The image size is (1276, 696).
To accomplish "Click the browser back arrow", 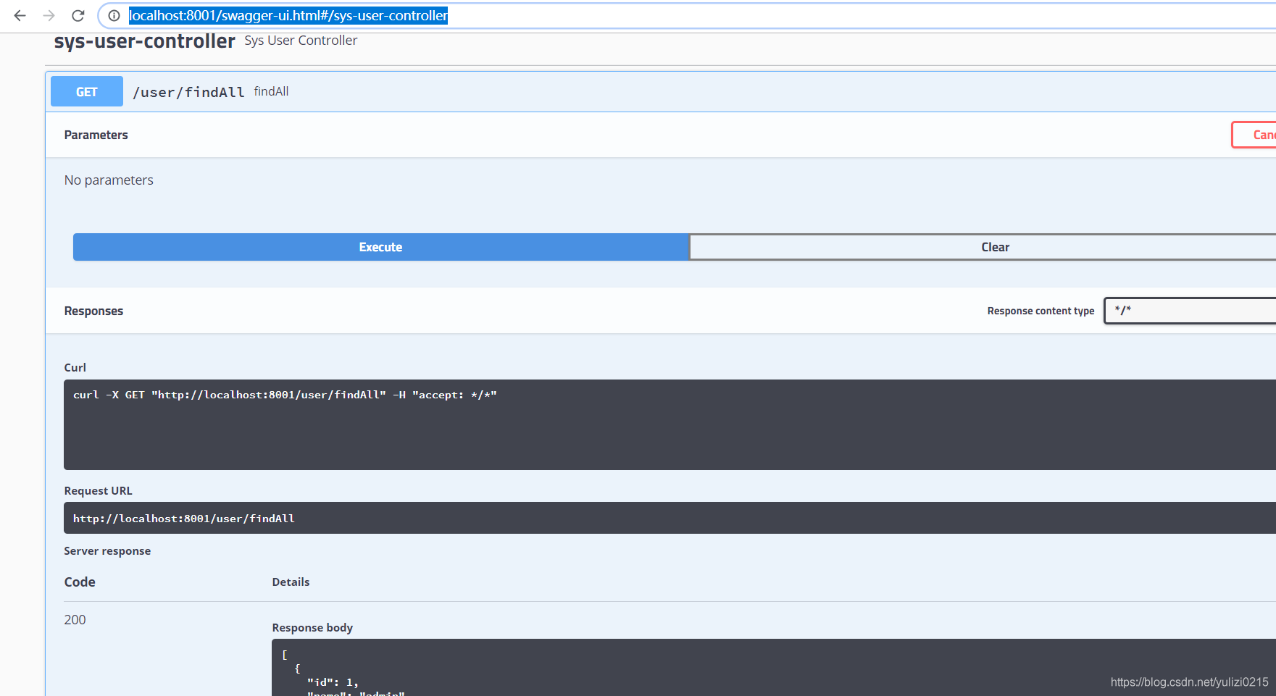I will click(20, 15).
